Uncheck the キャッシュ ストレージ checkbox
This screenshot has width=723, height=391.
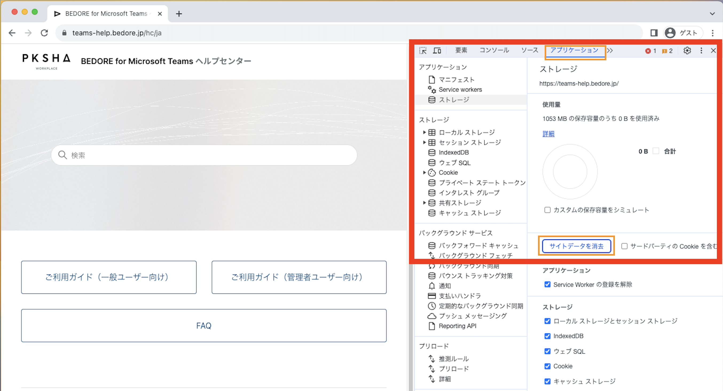pos(547,381)
